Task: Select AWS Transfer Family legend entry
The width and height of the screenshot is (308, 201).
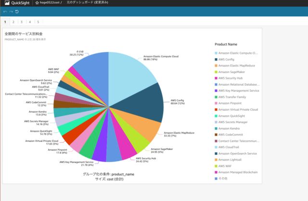Action: point(230,97)
